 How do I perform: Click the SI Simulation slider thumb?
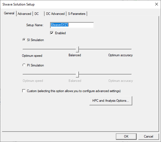click(77, 49)
